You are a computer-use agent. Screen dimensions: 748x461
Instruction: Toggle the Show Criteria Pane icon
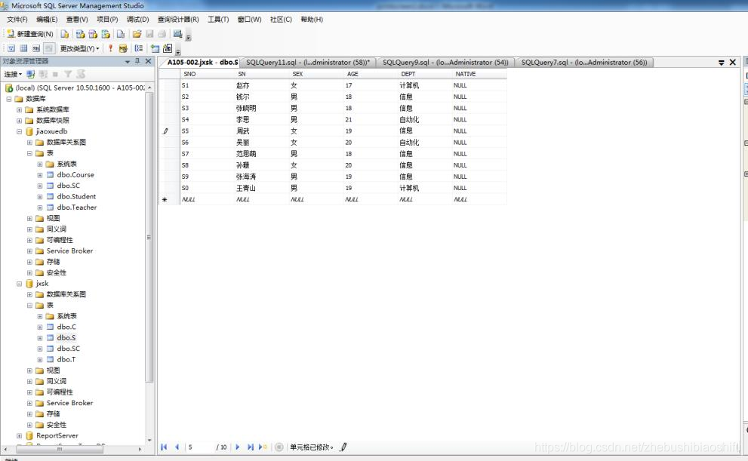[23, 48]
